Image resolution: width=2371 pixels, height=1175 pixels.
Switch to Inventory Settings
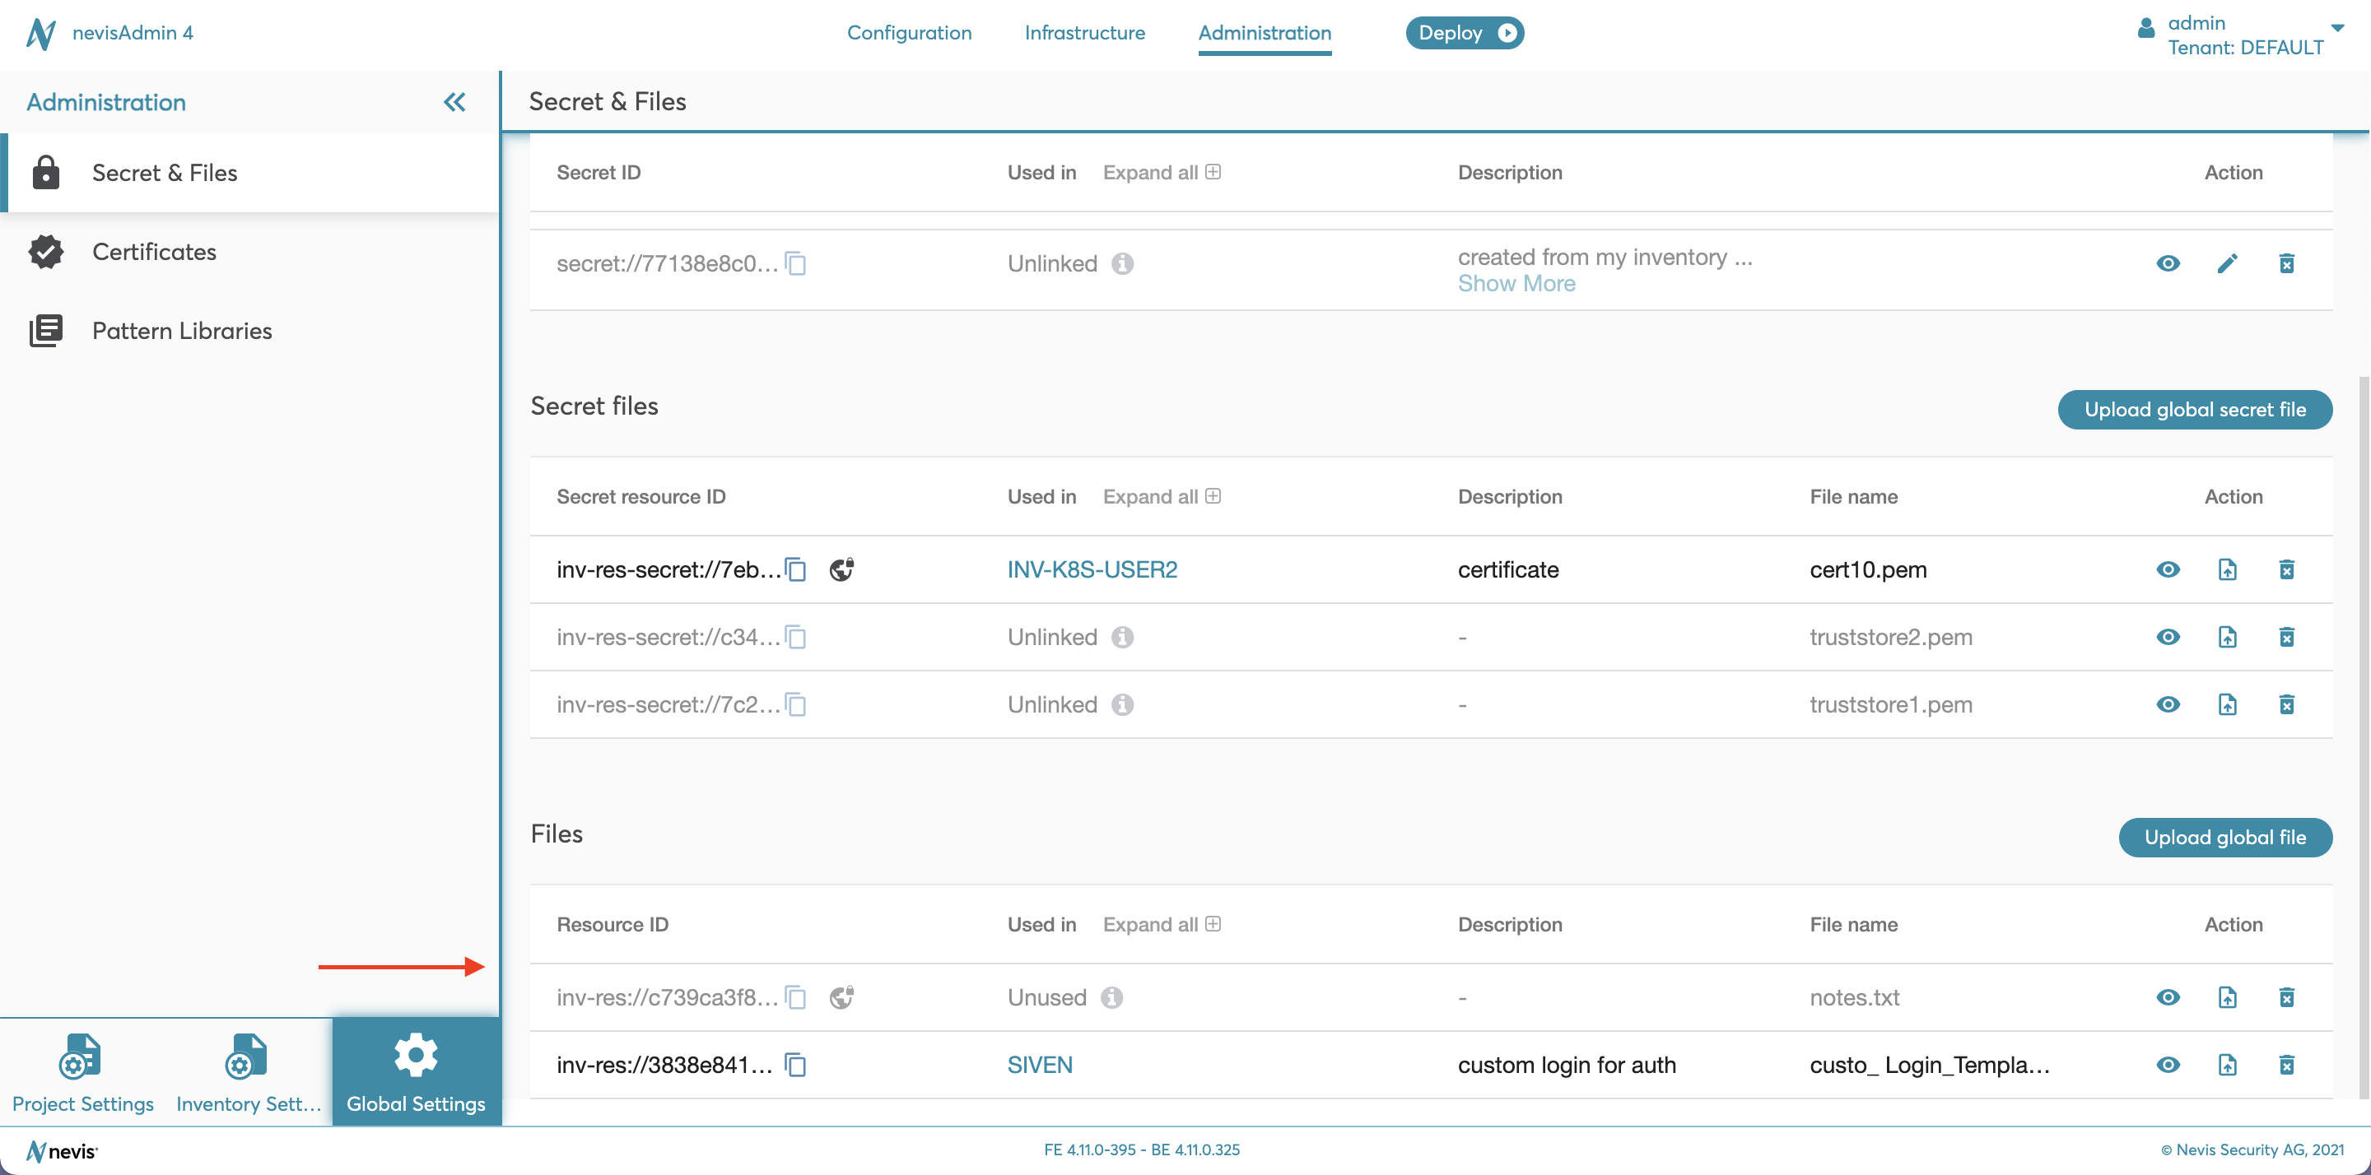tap(249, 1072)
